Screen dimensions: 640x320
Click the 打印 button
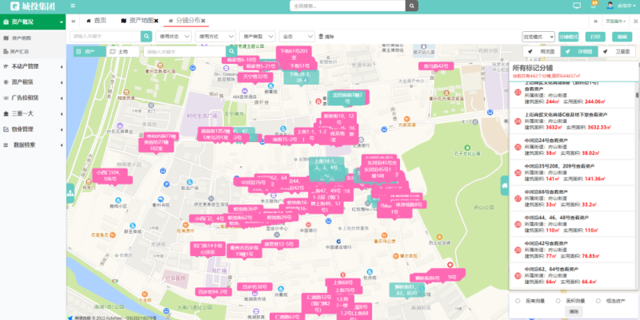point(594,37)
